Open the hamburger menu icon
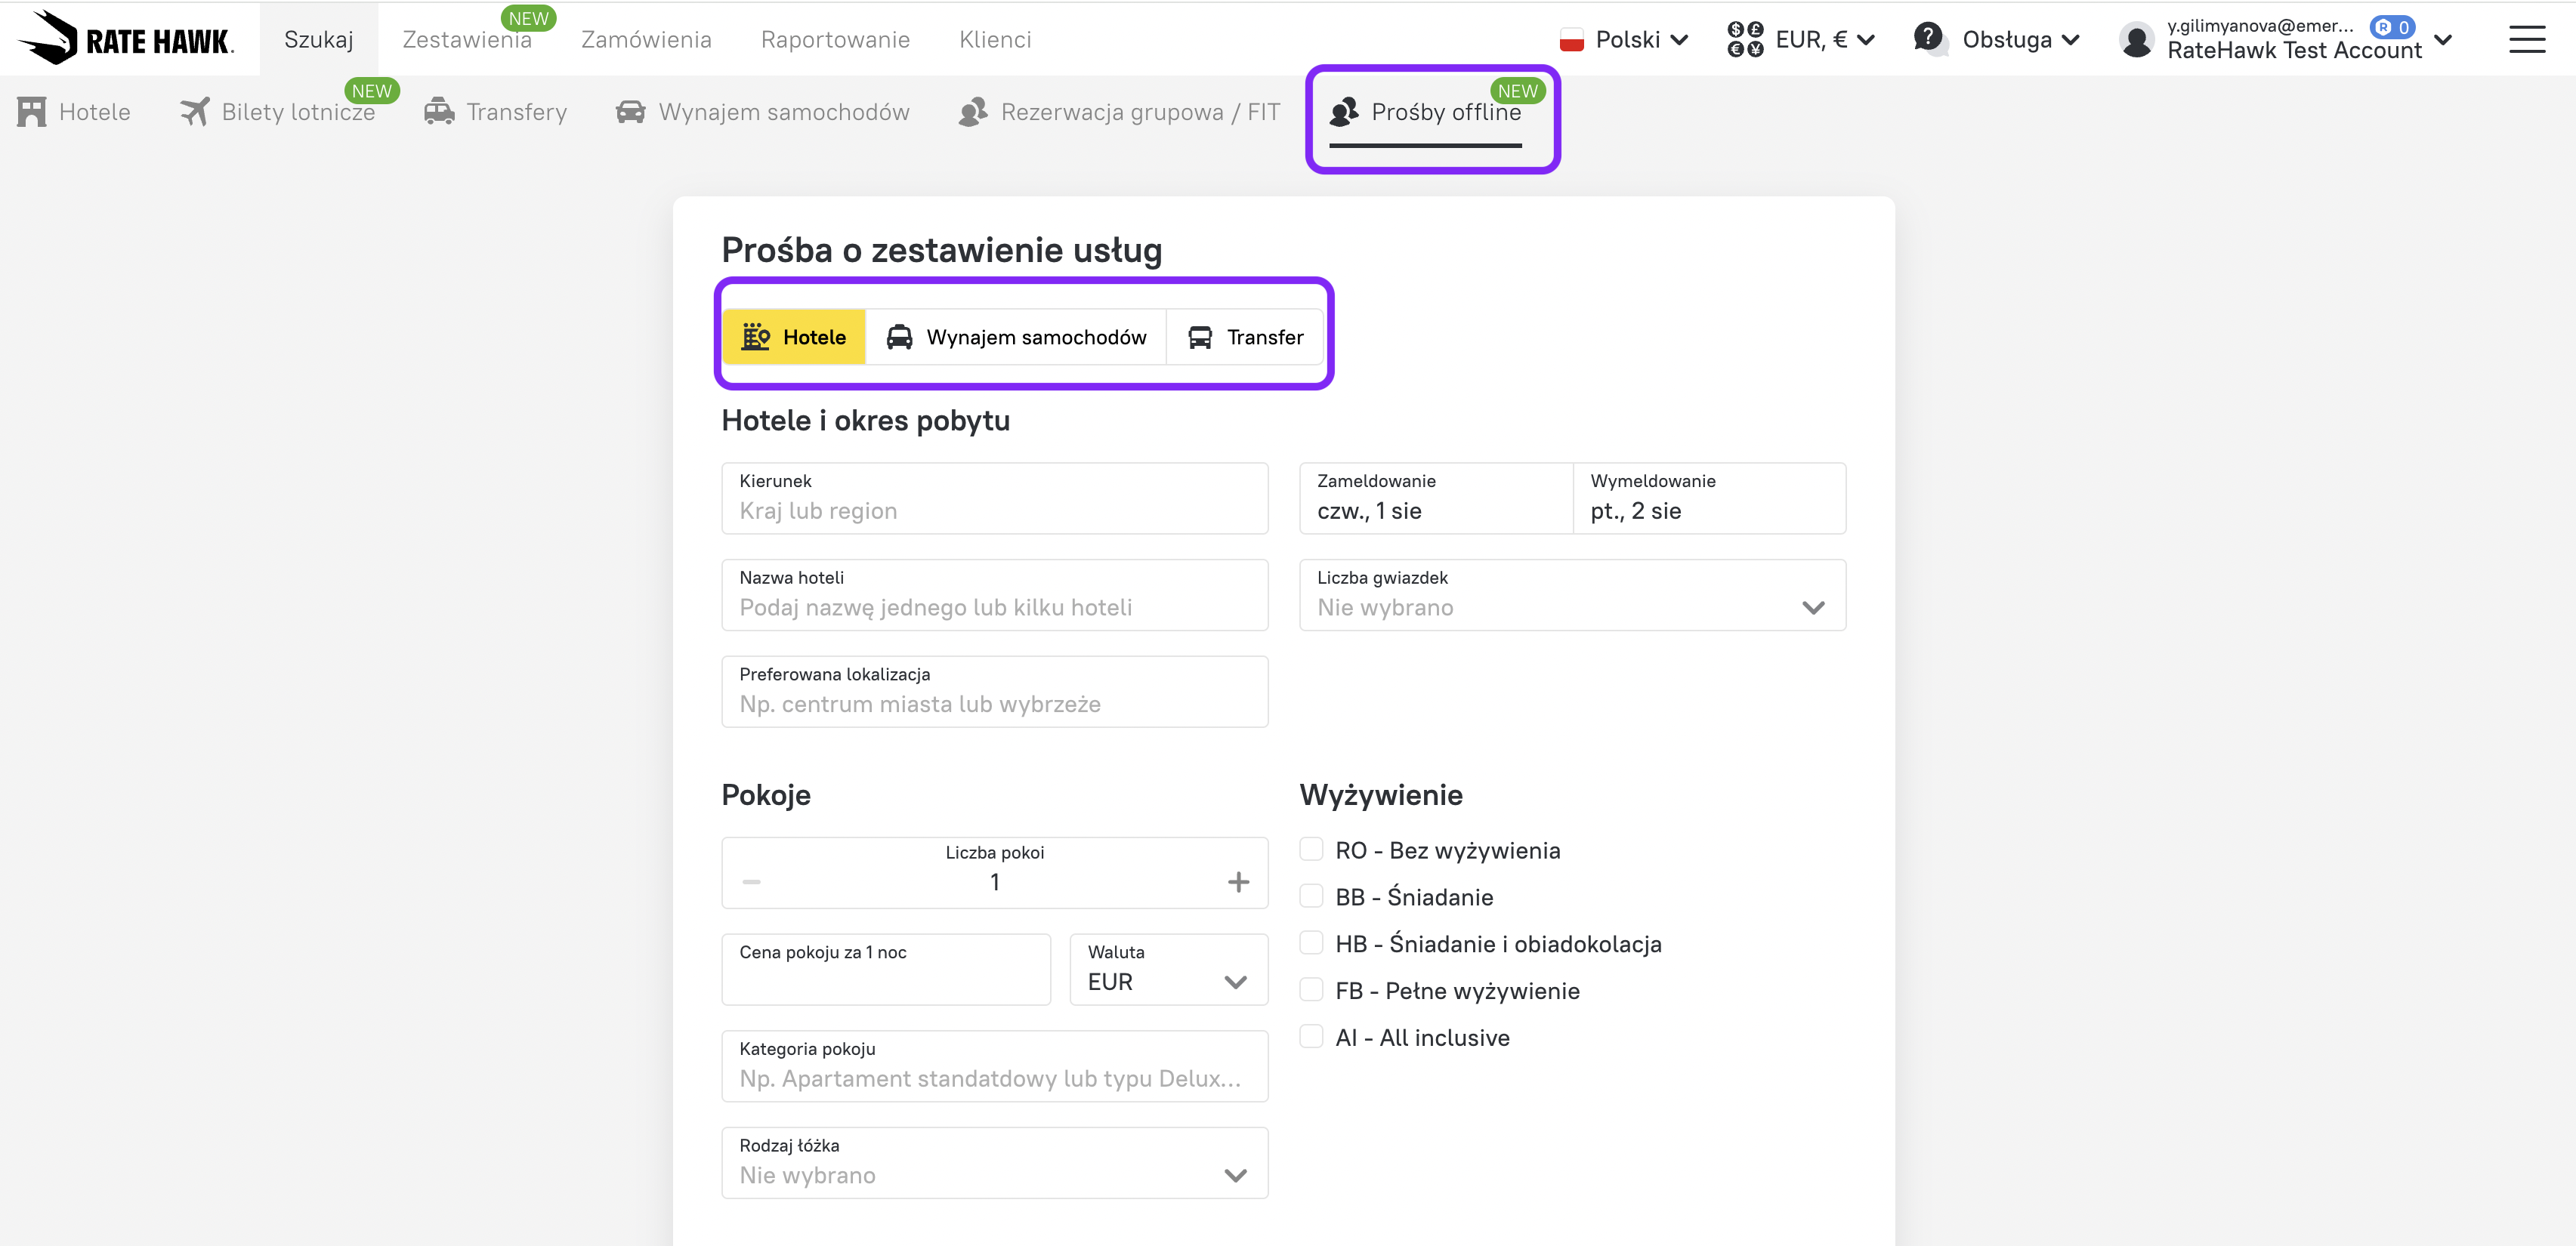 coord(2526,40)
